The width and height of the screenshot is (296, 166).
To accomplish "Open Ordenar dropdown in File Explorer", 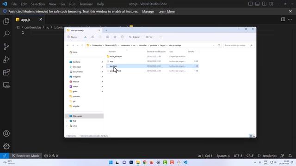I will click(x=136, y=37).
